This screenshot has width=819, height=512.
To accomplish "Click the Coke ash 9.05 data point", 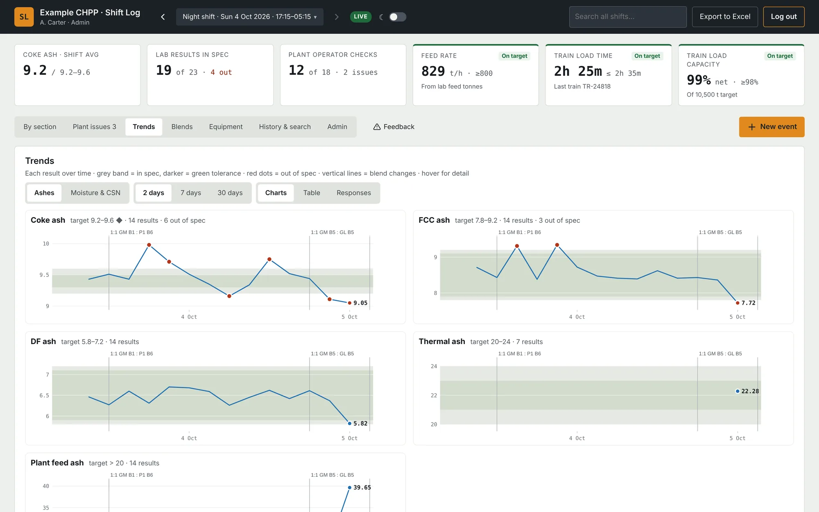I will [x=349, y=303].
